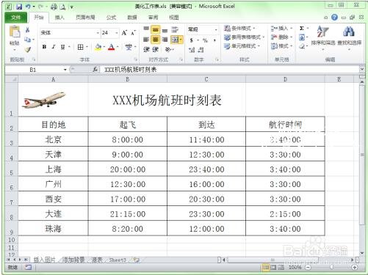Open the File tab
The image size is (368, 275).
[15, 18]
